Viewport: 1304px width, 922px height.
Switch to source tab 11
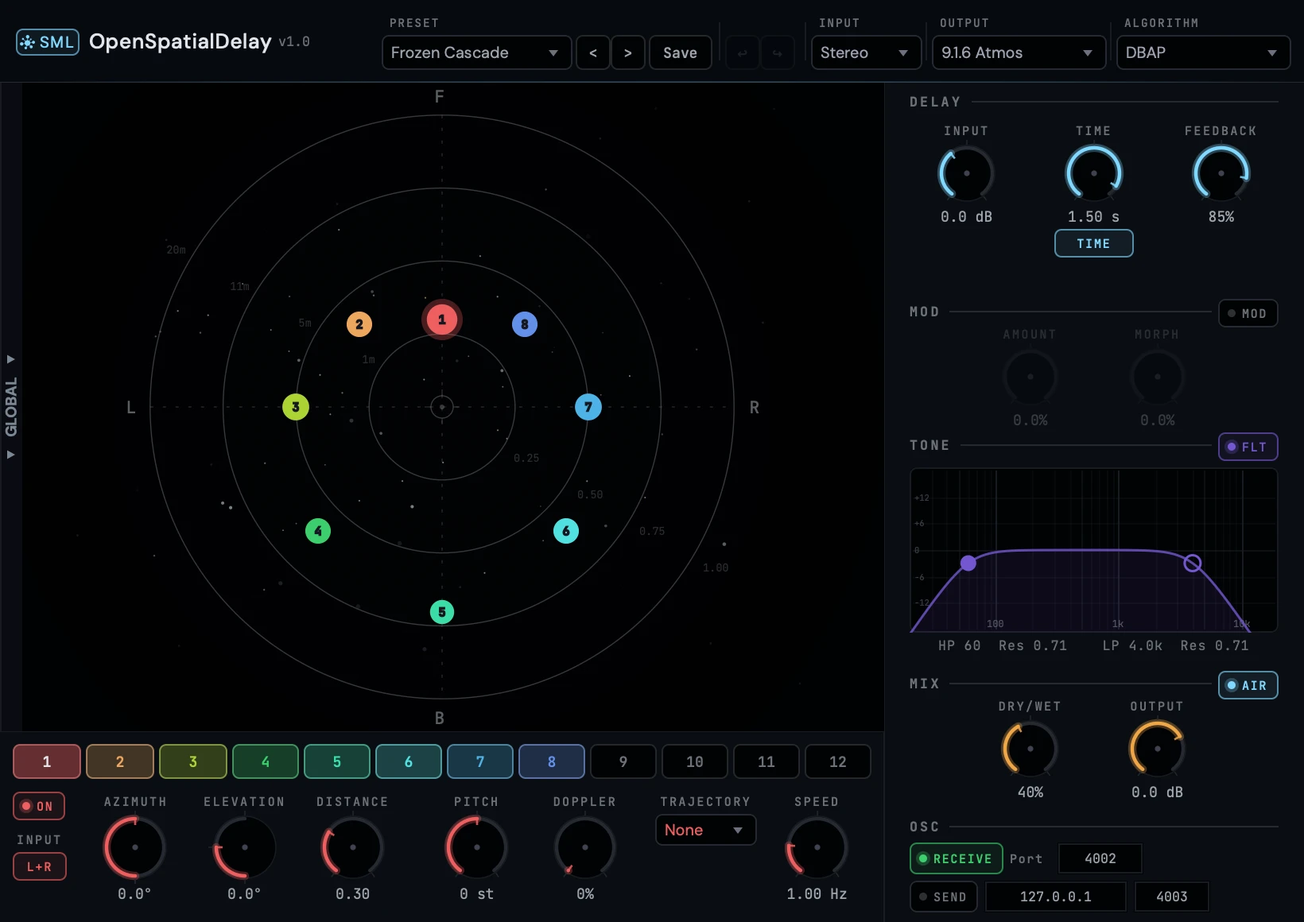click(766, 761)
